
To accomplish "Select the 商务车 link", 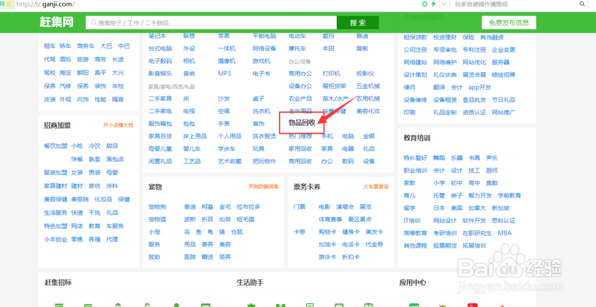I will click(x=85, y=46).
